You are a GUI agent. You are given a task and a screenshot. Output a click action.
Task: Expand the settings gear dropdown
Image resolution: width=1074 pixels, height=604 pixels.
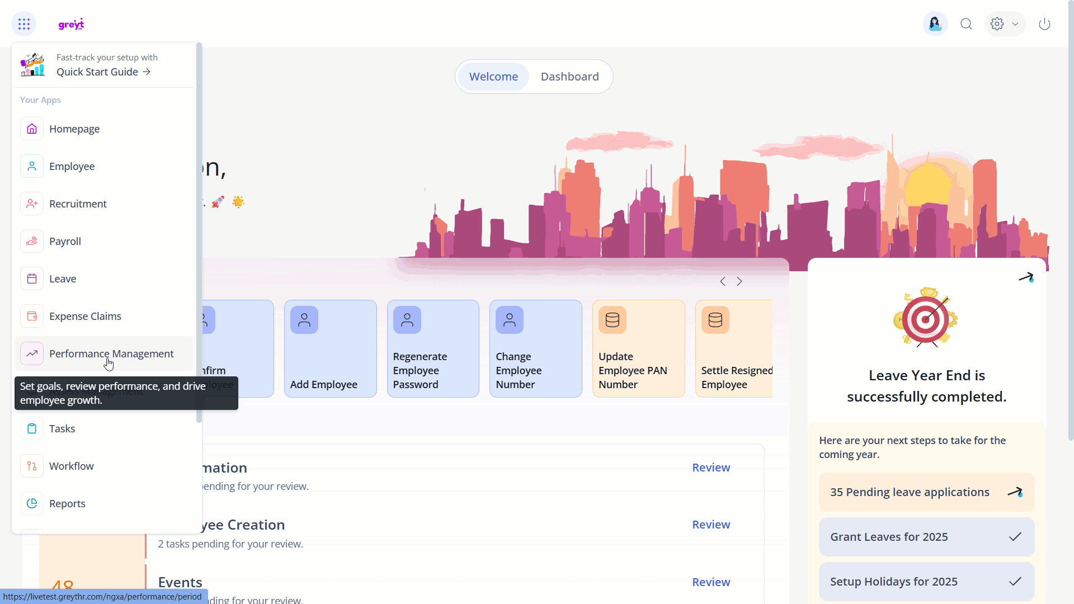point(1005,24)
